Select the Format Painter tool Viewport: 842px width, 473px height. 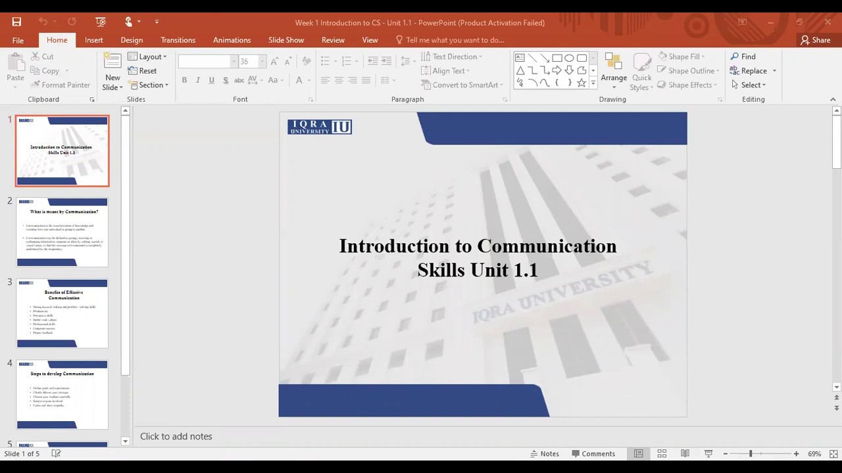point(60,85)
